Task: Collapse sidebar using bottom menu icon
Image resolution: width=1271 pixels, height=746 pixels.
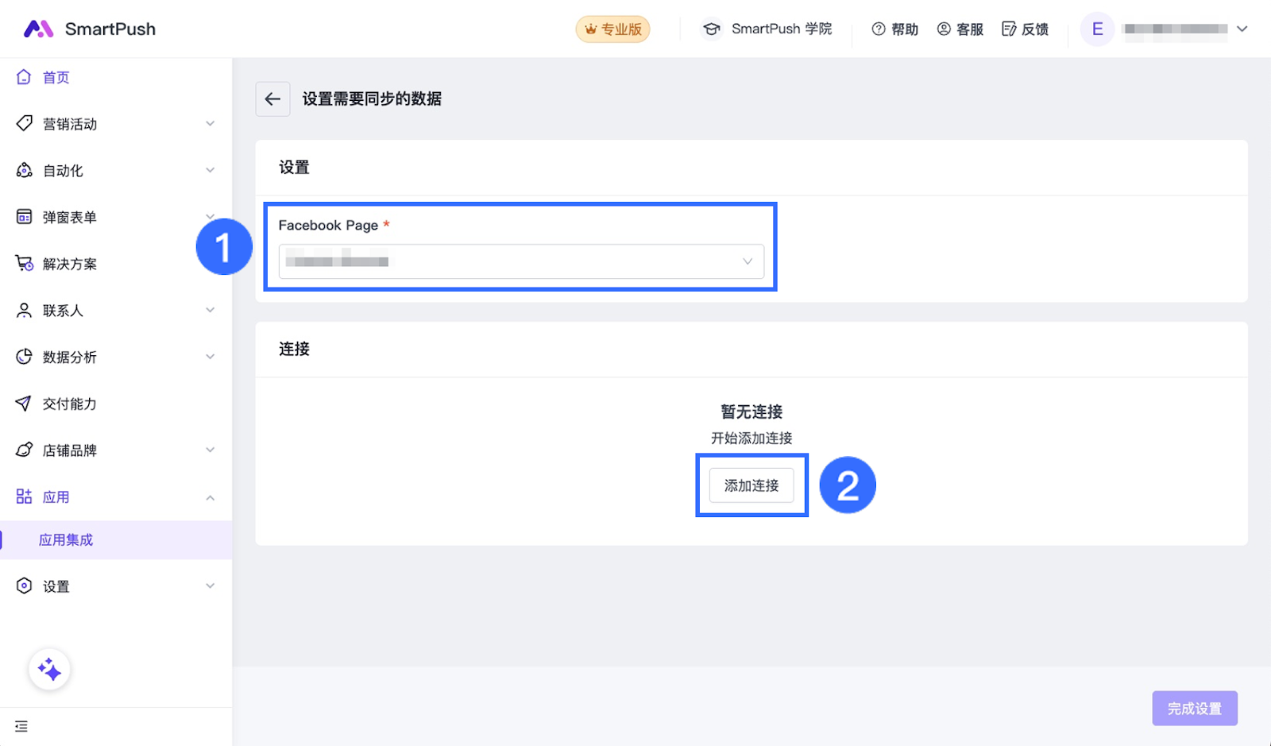Action: (21, 726)
